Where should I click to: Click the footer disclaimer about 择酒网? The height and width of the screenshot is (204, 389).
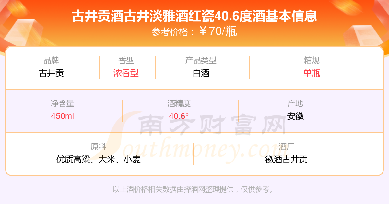pyautogui.click(x=194, y=189)
